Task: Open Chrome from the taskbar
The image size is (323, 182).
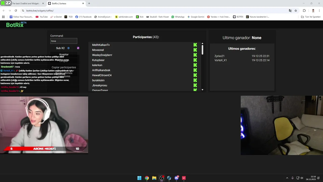Action: pyautogui.click(x=147, y=178)
